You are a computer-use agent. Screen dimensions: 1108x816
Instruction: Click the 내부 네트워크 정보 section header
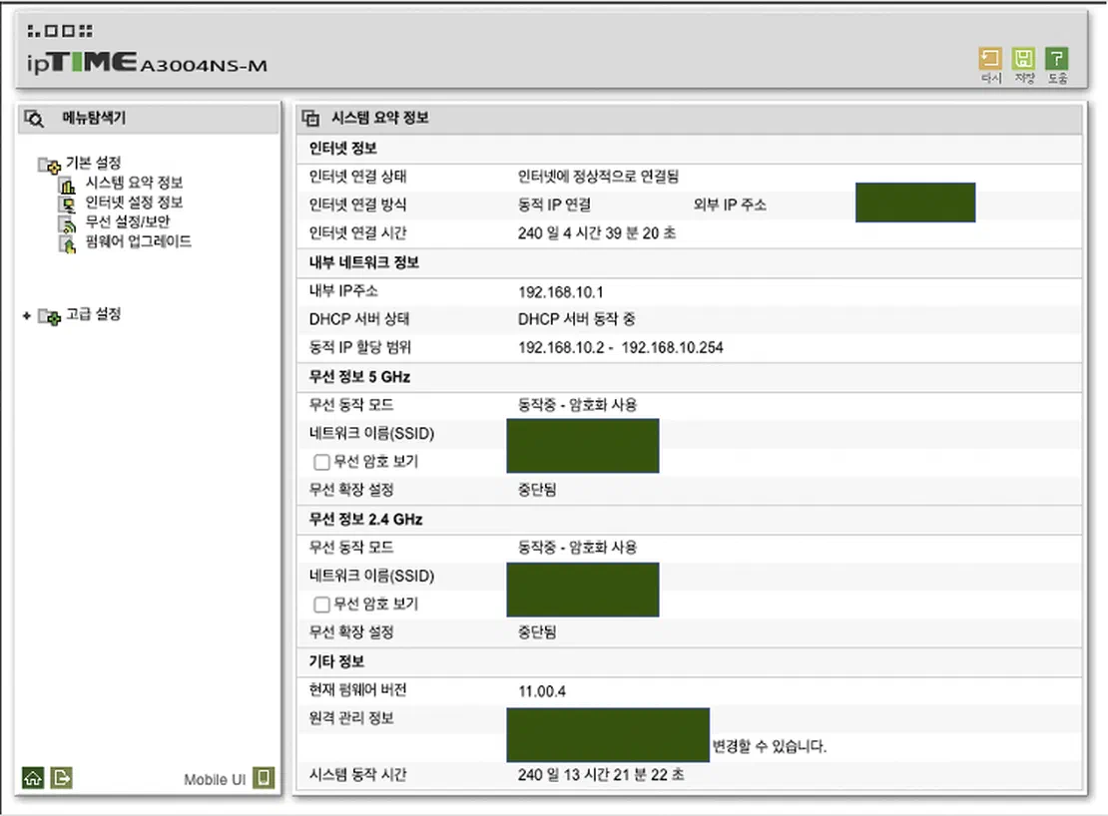tap(364, 262)
